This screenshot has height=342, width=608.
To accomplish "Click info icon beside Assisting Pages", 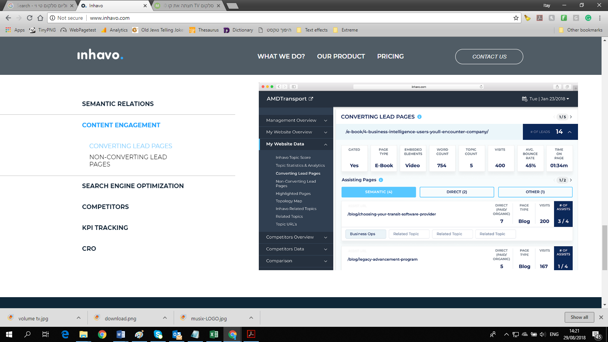I will (x=381, y=180).
